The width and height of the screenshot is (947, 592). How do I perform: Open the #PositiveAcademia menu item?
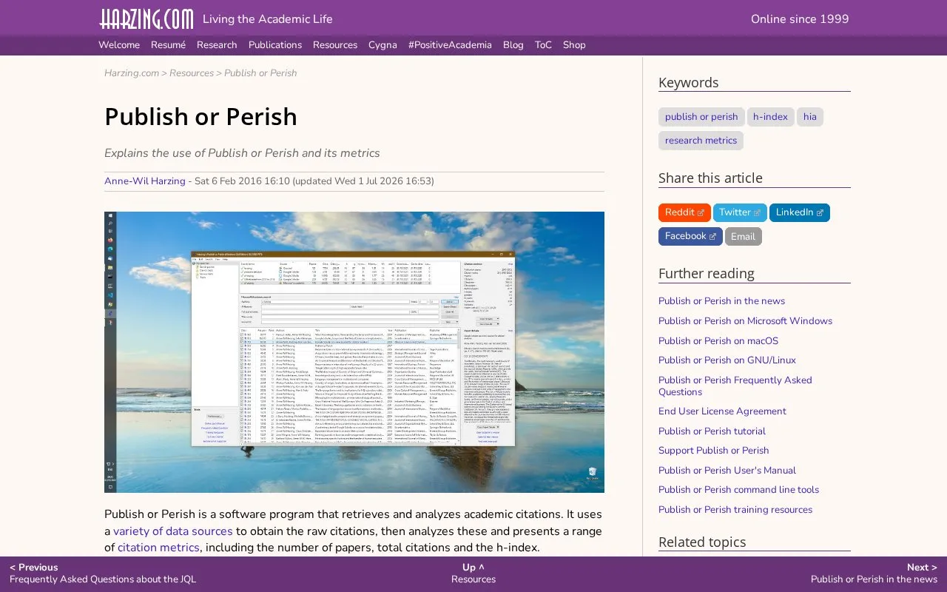(450, 45)
